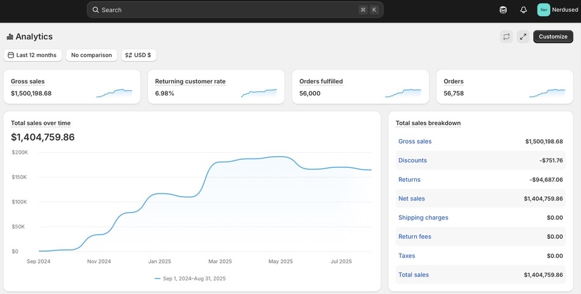Image resolution: width=581 pixels, height=294 pixels.
Task: Click the Analytics bar chart icon
Action: point(10,37)
